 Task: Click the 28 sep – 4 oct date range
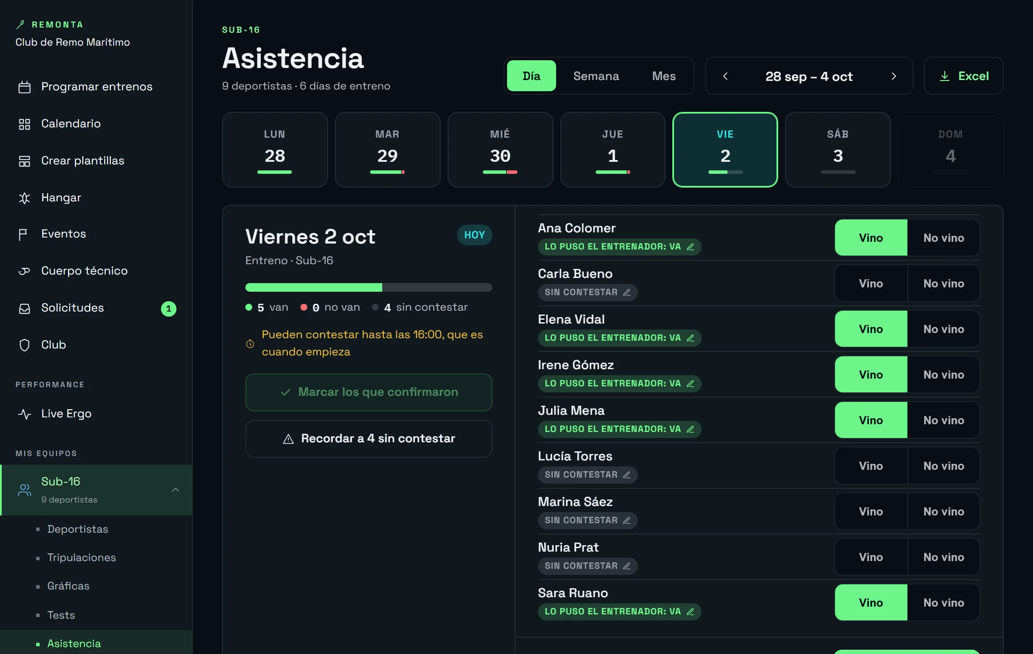tap(809, 76)
